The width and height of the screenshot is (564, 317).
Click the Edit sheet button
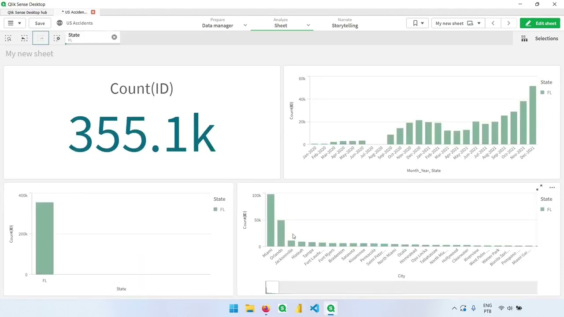coord(540,23)
